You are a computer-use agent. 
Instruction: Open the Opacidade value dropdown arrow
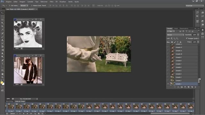(198, 35)
